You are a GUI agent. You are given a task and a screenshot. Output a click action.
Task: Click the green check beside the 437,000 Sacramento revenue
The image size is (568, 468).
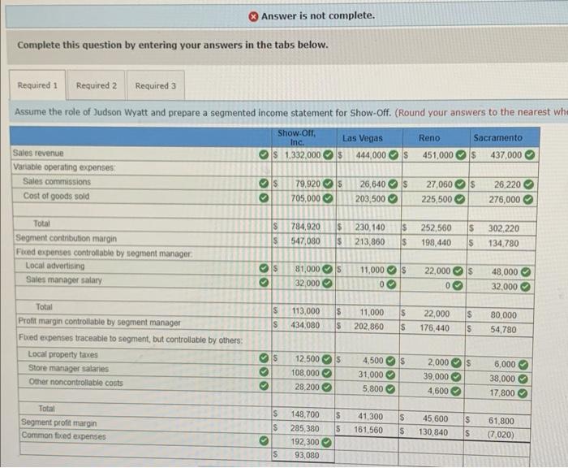coord(530,155)
